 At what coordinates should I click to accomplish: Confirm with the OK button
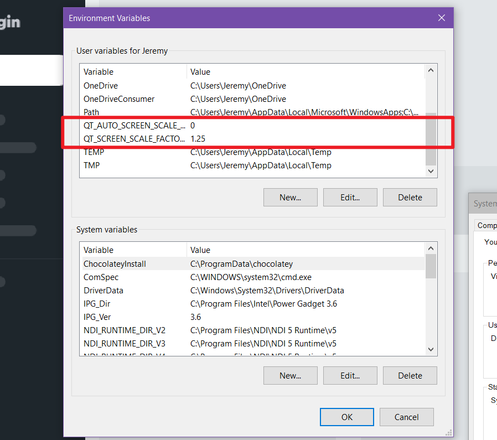[x=347, y=417]
